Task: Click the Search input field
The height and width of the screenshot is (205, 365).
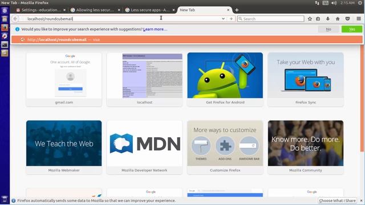Action: click(x=271, y=19)
